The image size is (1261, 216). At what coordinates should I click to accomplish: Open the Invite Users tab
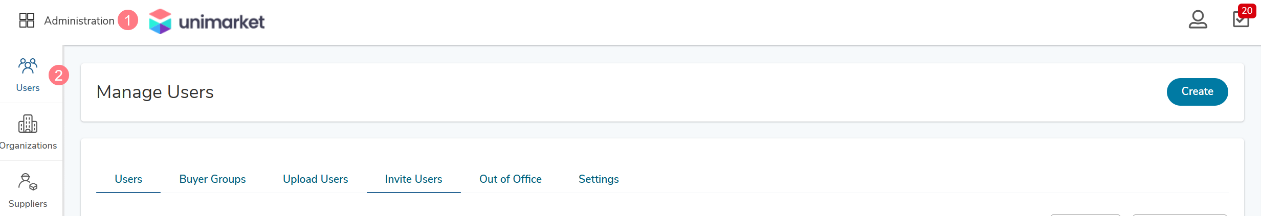[413, 179]
